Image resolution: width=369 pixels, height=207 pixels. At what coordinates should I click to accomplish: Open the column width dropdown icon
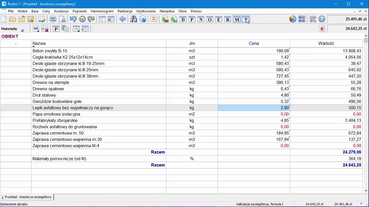click(x=36, y=29)
